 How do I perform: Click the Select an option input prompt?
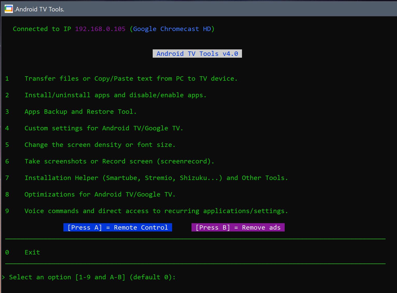pos(92,277)
